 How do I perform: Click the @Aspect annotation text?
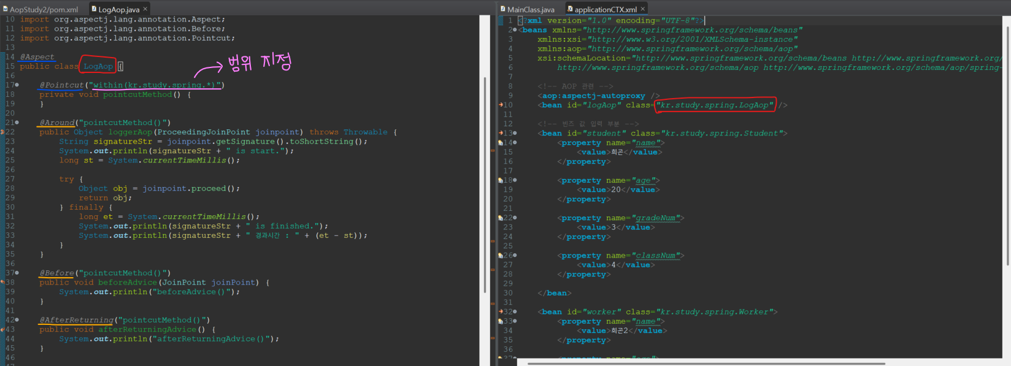point(37,57)
